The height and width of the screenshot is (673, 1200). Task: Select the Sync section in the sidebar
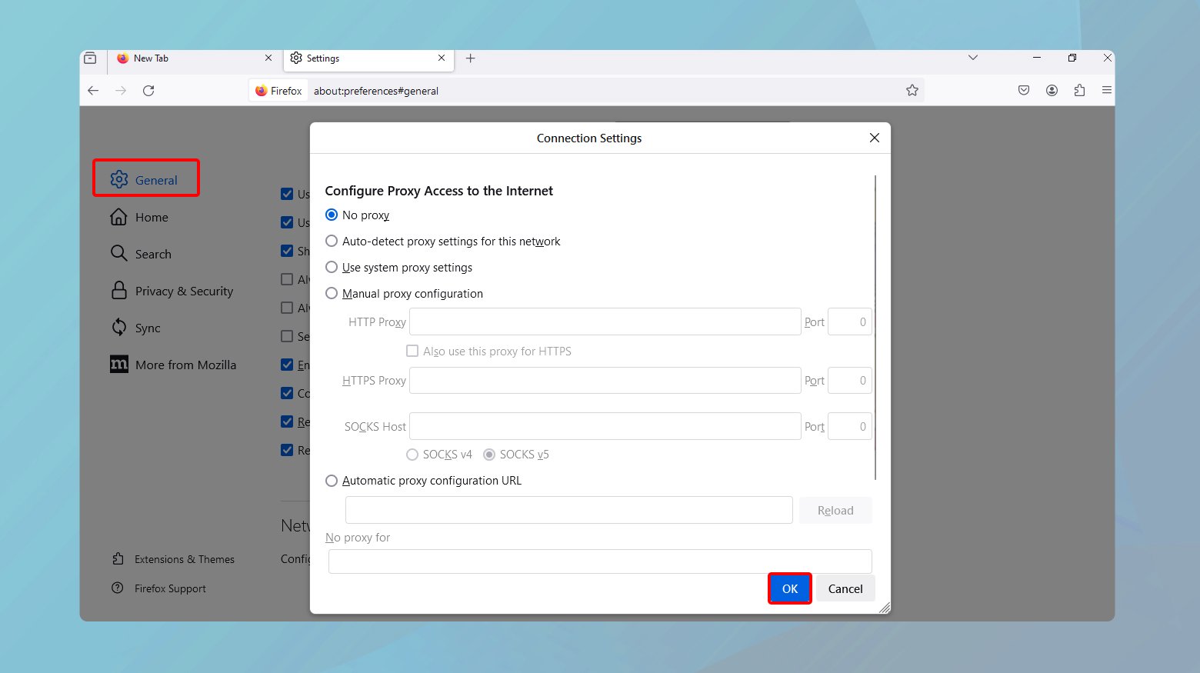point(147,327)
